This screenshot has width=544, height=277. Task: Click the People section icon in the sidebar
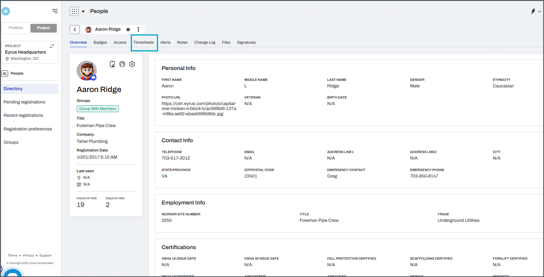click(x=5, y=73)
